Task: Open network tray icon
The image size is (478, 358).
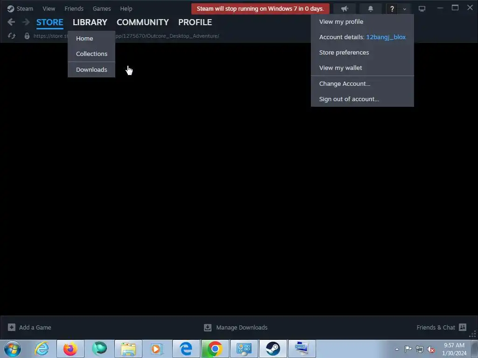Action: point(420,349)
